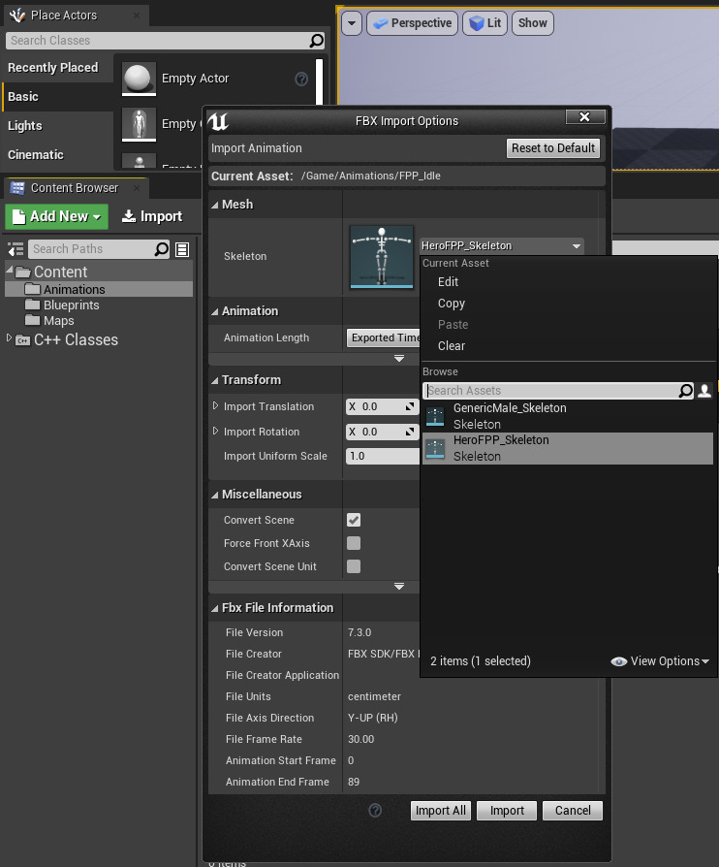Click the search magnifier in asset picker

[x=686, y=391]
